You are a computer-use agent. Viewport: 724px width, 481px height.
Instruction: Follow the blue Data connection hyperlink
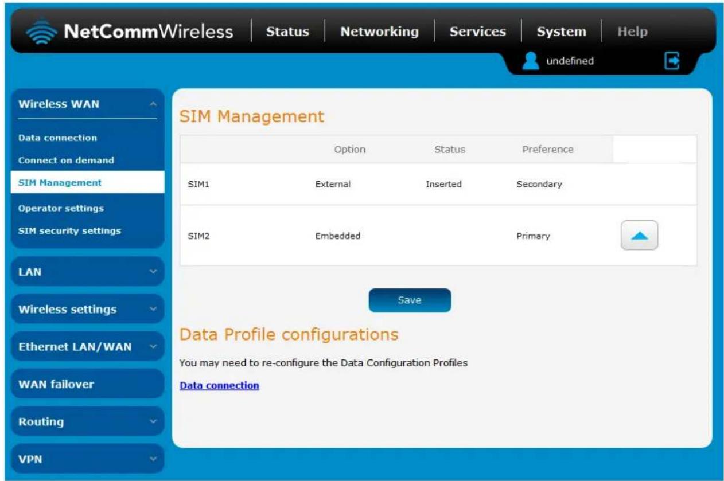click(x=219, y=385)
